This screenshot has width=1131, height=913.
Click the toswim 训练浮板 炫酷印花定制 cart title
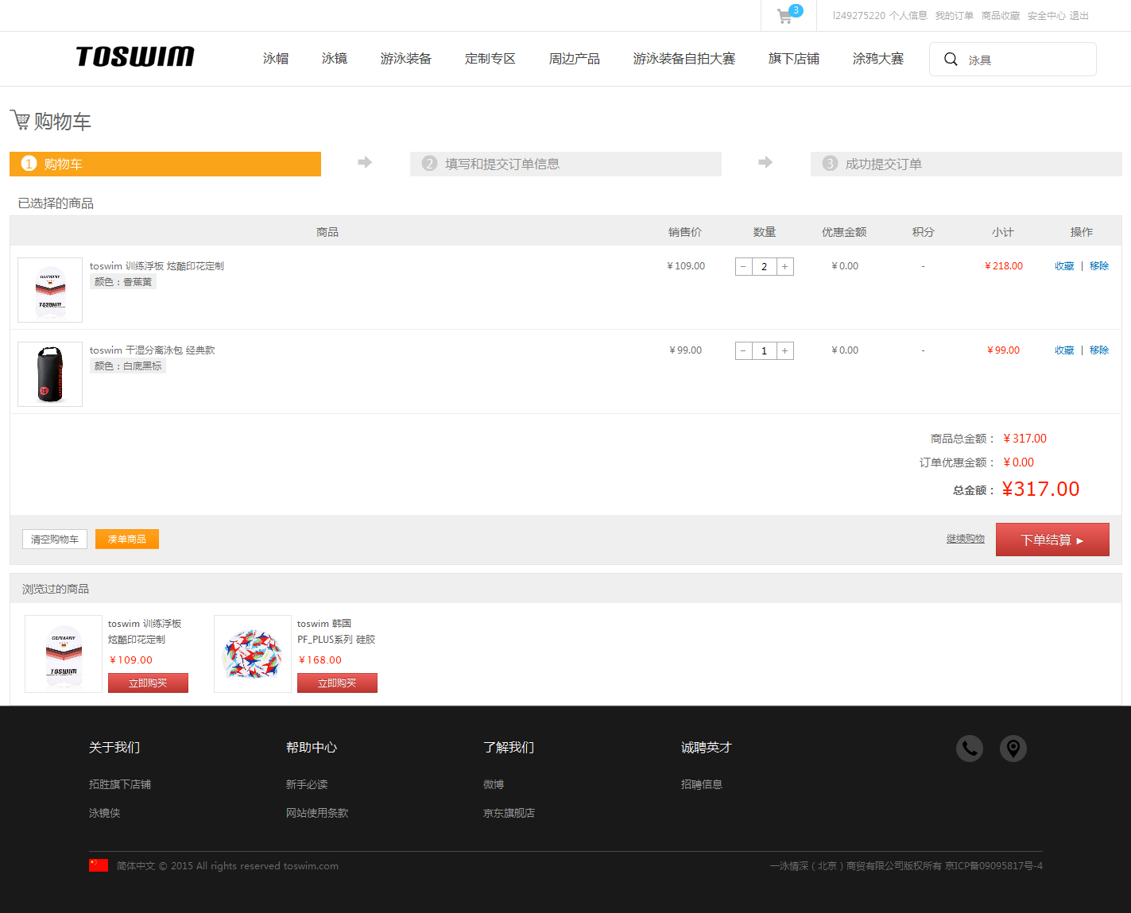tap(157, 266)
